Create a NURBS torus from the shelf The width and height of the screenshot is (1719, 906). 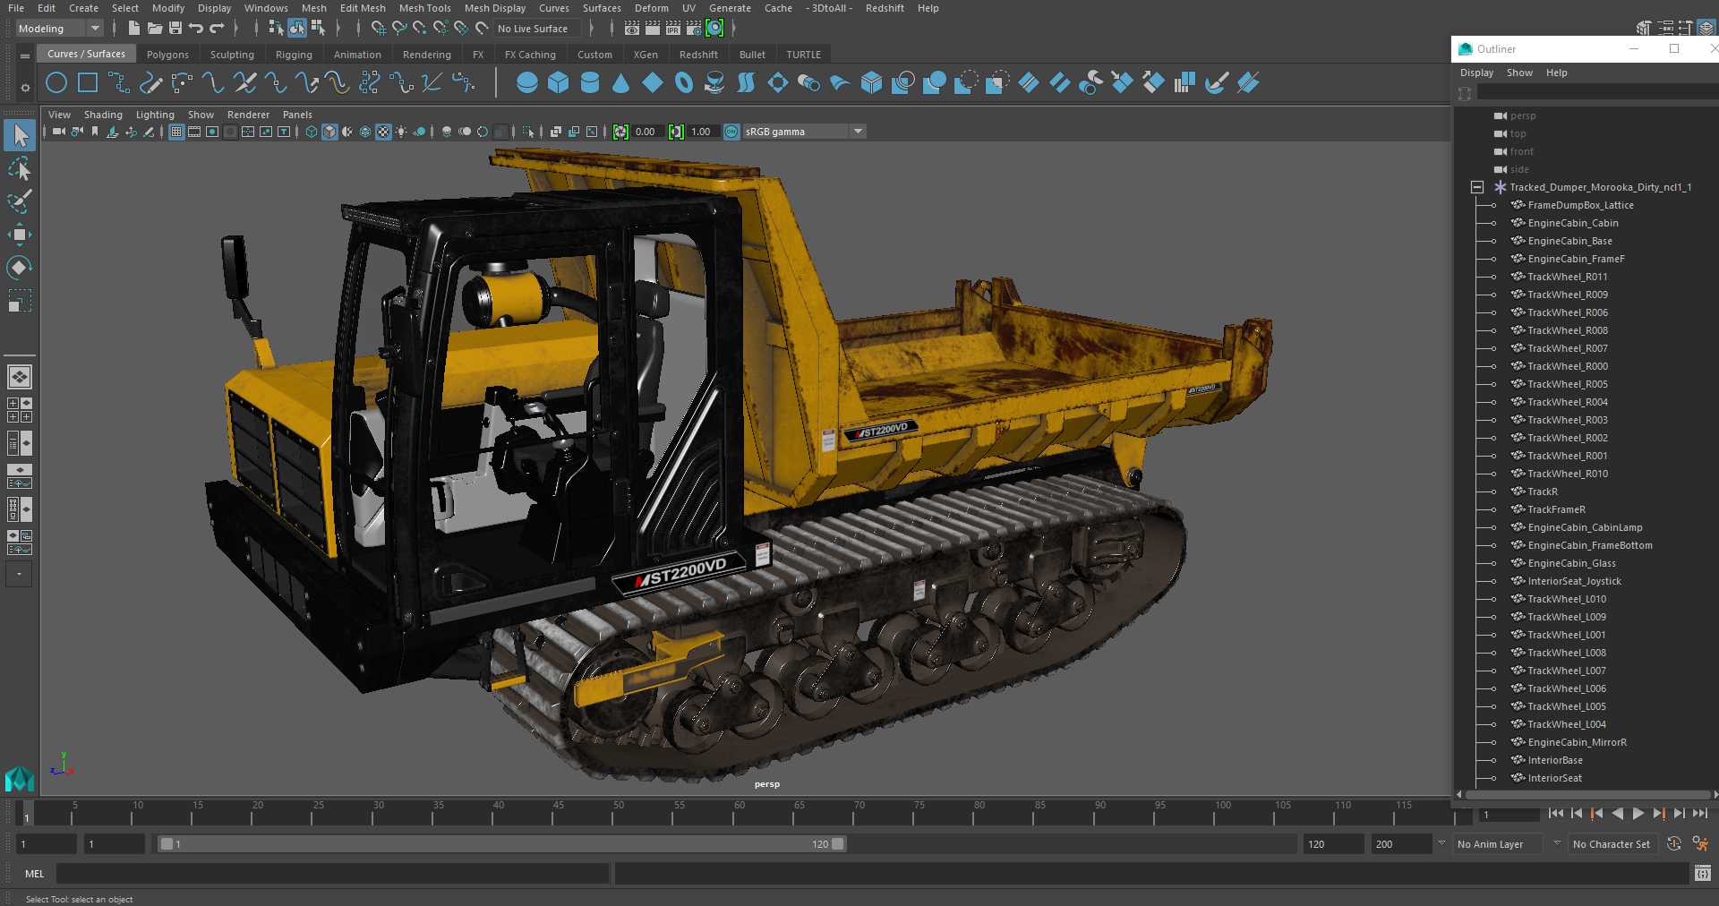(684, 83)
